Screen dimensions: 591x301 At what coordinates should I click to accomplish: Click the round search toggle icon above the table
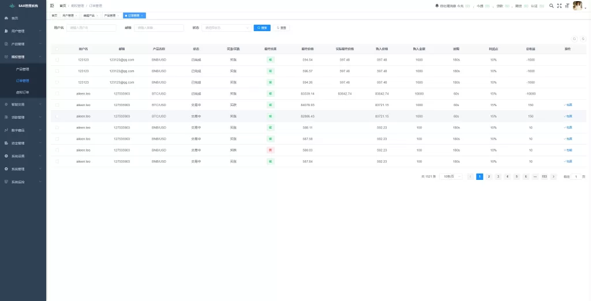(x=574, y=39)
